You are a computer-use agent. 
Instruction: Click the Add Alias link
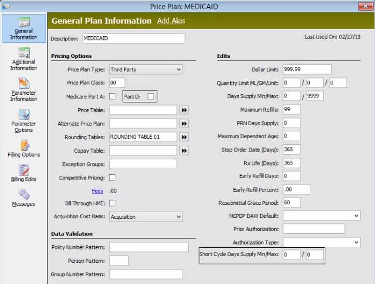coord(171,21)
